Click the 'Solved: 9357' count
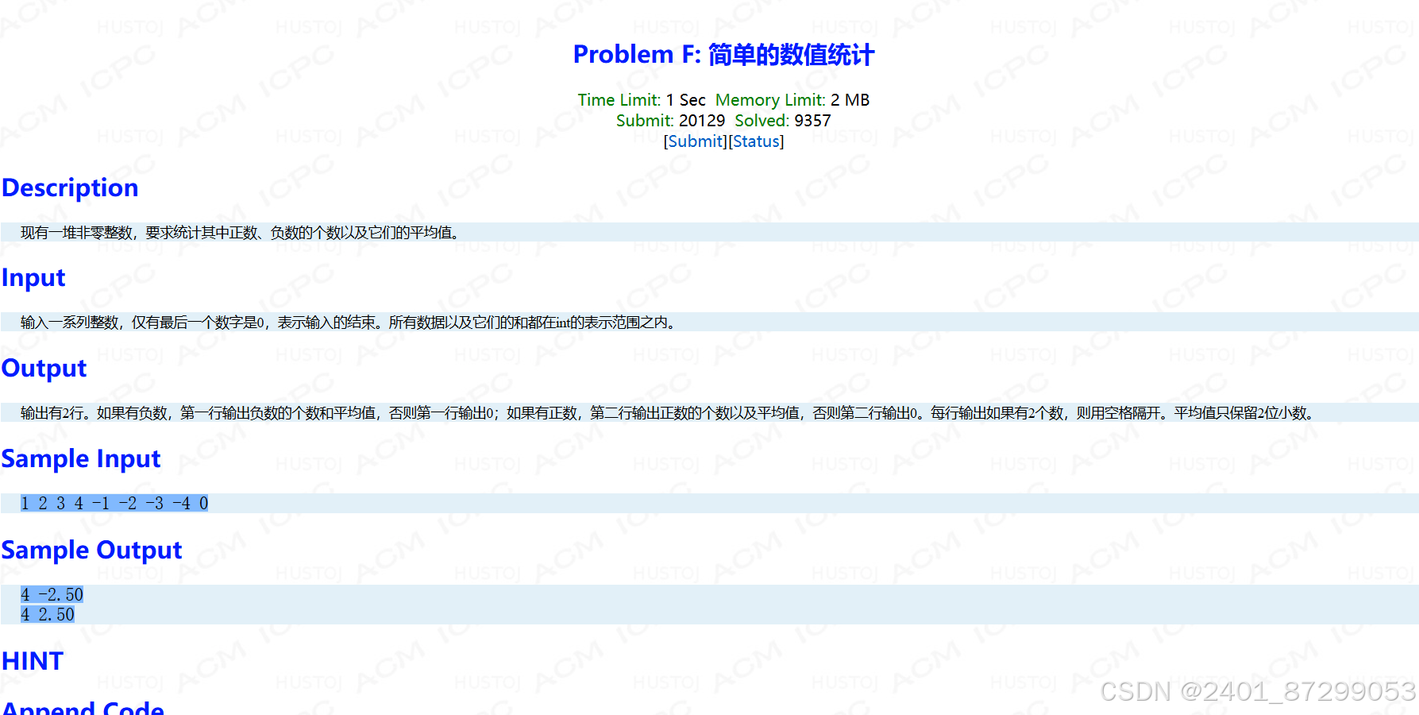The image size is (1419, 715). coord(783,121)
